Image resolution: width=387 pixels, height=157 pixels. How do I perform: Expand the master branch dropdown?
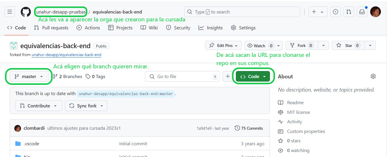tap(29, 76)
